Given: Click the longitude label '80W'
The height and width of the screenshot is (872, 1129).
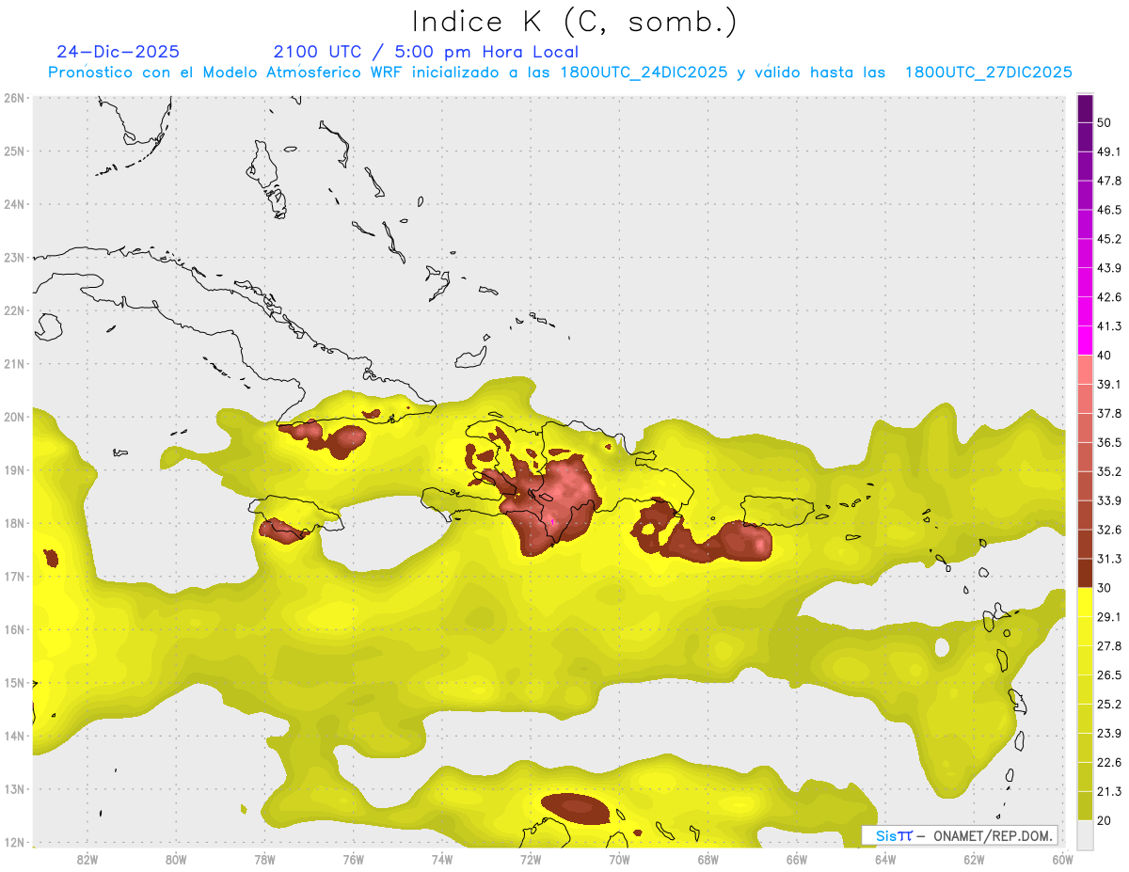Looking at the screenshot, I should (x=176, y=859).
